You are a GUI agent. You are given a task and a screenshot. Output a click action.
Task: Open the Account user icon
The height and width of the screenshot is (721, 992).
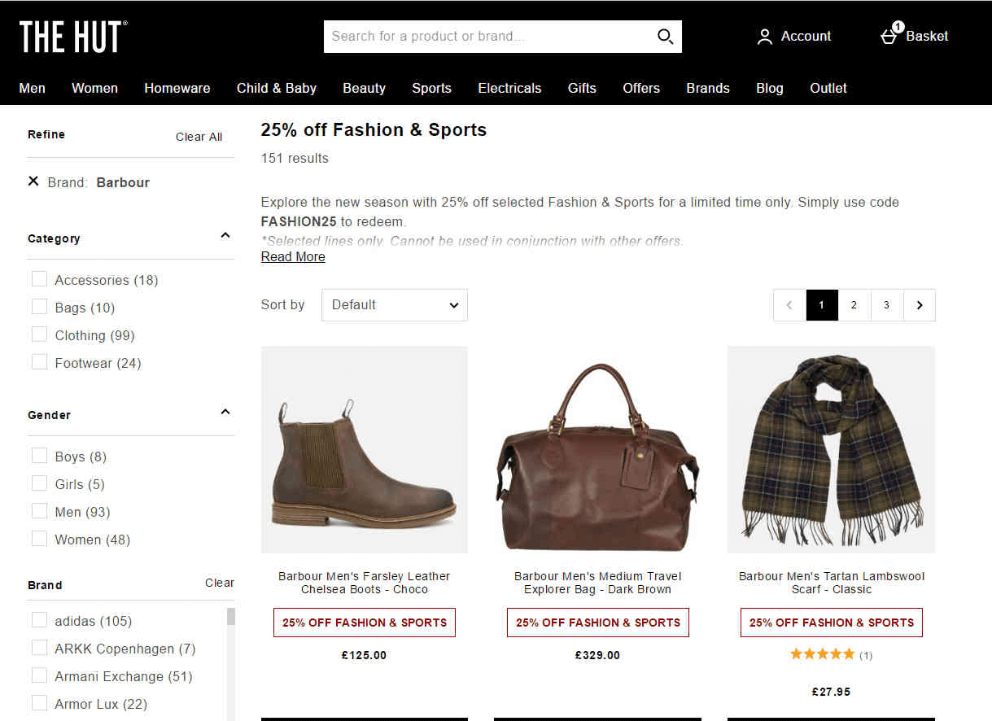[764, 37]
